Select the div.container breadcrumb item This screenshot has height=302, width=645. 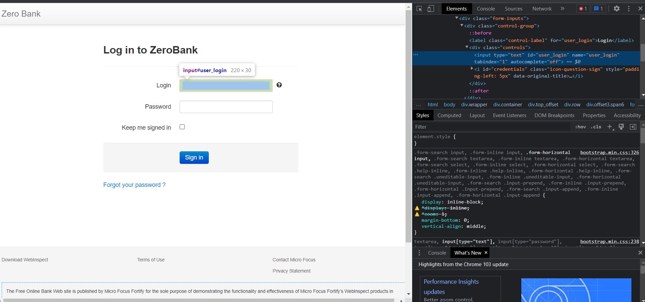tap(508, 105)
